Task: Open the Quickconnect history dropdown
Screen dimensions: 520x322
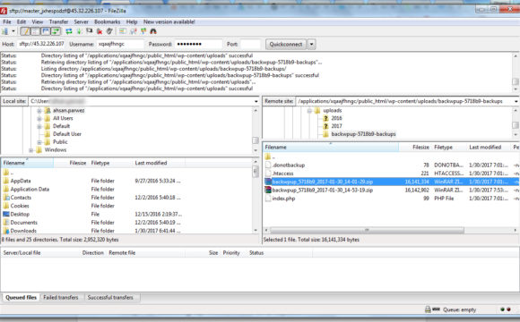Action: click(311, 44)
